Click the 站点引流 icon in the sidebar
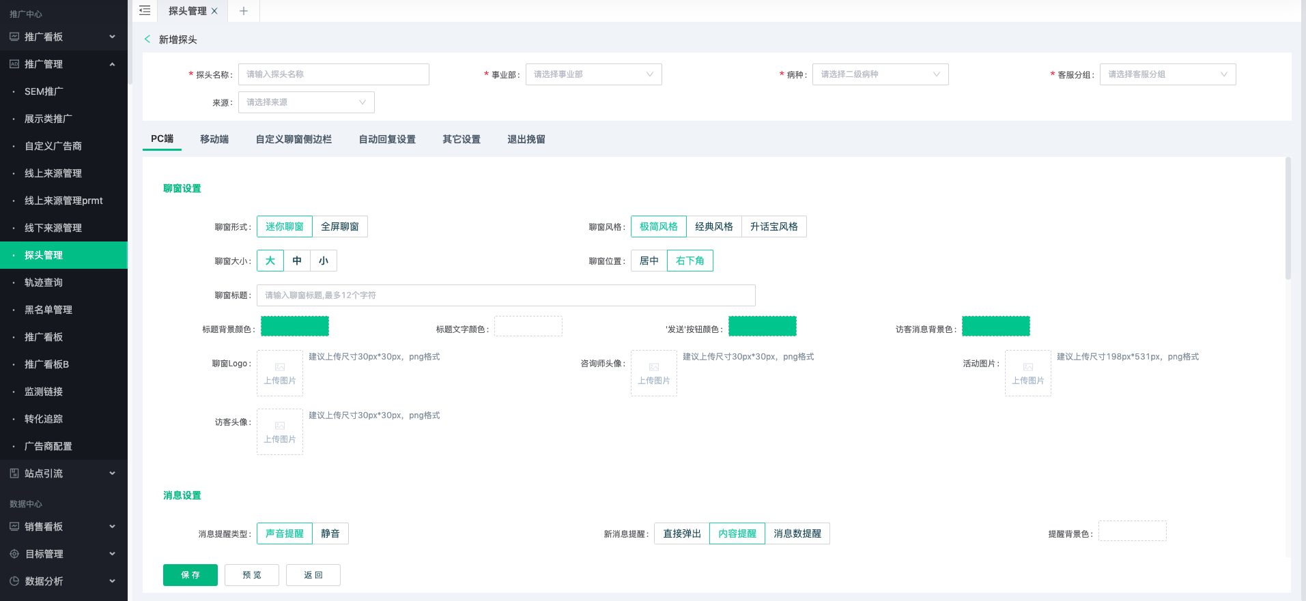This screenshot has width=1306, height=601. (x=14, y=473)
